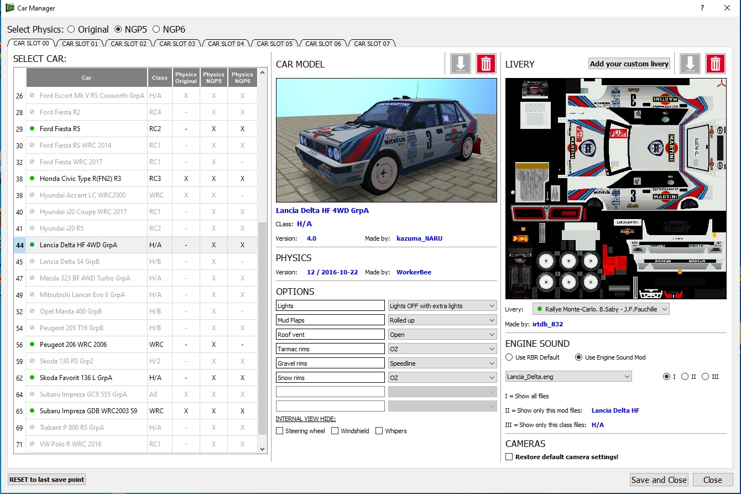Open the Tarmac rims dropdown
Screen dimensions: 741x494
(442, 349)
